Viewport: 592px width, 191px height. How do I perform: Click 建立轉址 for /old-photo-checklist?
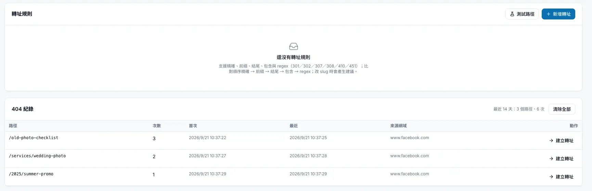click(x=561, y=141)
